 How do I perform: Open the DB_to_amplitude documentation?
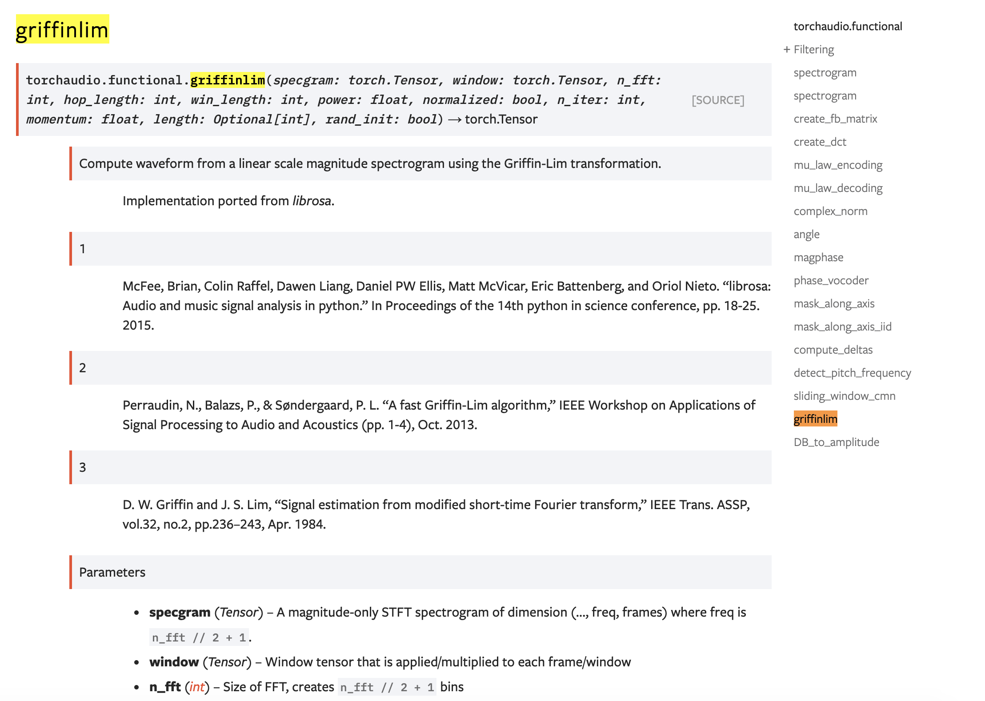pyautogui.click(x=836, y=442)
